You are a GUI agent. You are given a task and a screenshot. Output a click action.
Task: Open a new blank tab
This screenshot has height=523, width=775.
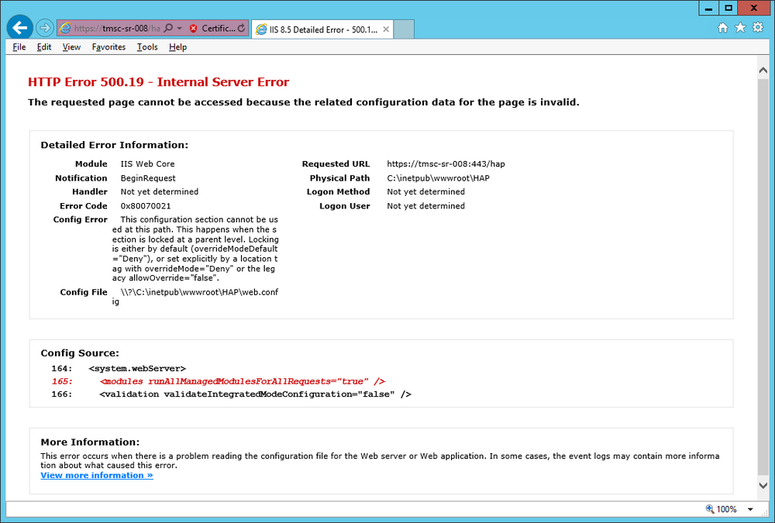coord(404,29)
